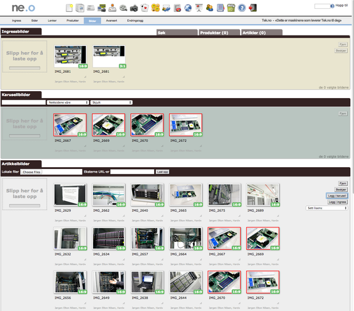Open the Produkter tab in navigation bar
This screenshot has height=311, width=354.
pyautogui.click(x=73, y=21)
